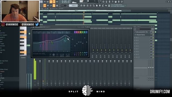Click the arrow icon in second toolbar row
Image resolution: width=172 pixels, height=97 pixels.
(48, 5)
